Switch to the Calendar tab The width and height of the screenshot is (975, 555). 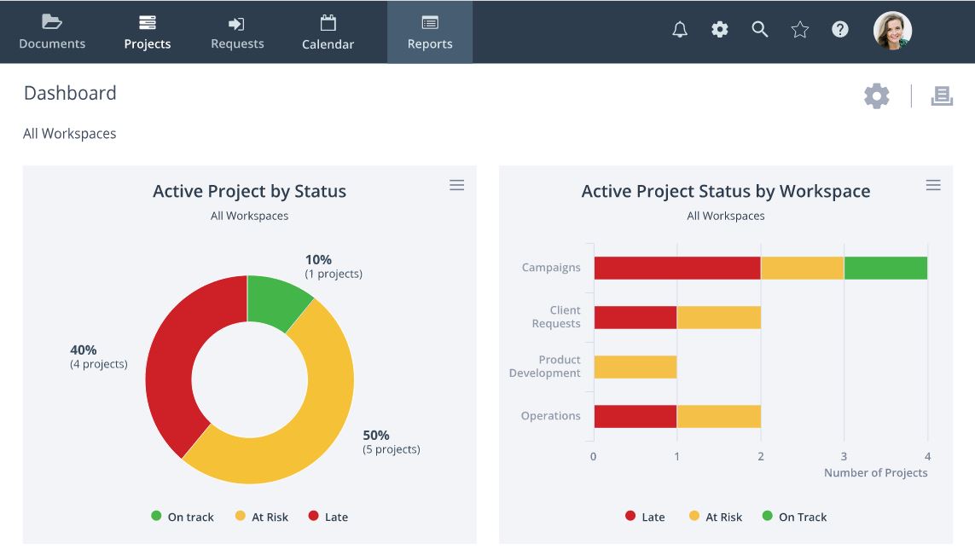(328, 32)
